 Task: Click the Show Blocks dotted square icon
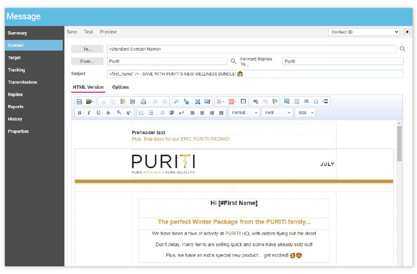(243, 102)
